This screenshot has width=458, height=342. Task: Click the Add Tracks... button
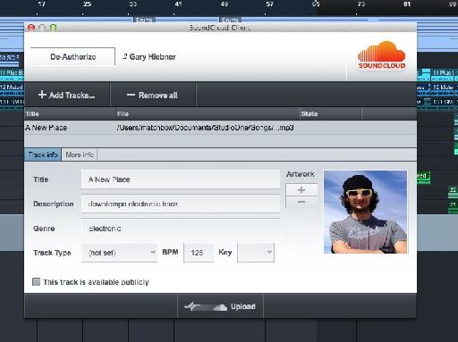(x=67, y=95)
